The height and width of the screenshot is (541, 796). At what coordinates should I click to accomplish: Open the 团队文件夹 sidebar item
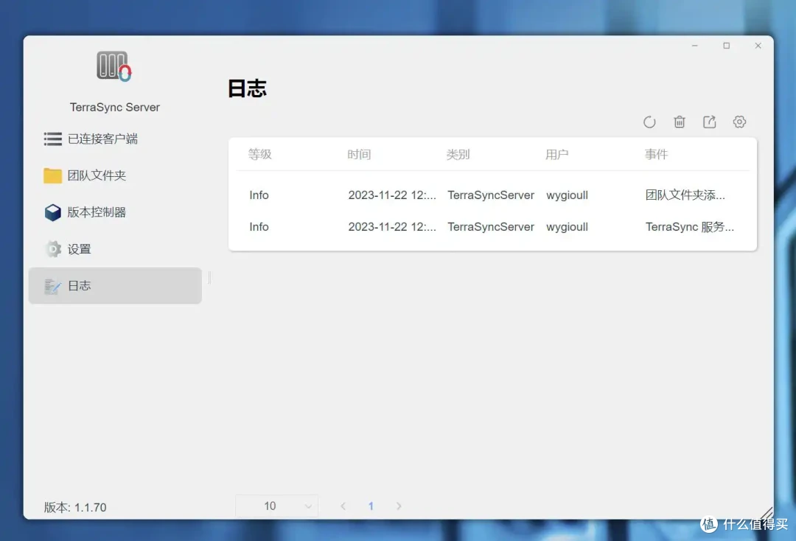click(x=115, y=175)
